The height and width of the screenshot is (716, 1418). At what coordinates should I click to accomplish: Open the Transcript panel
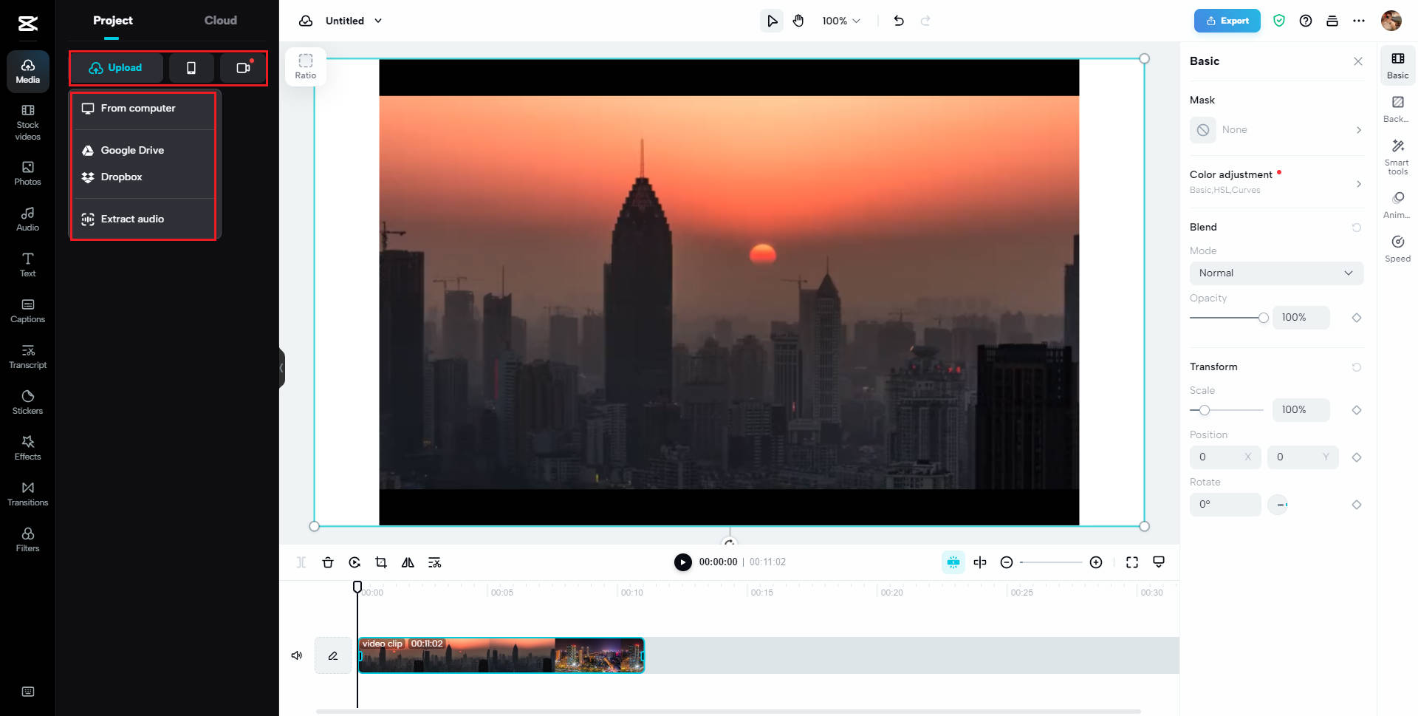[28, 357]
